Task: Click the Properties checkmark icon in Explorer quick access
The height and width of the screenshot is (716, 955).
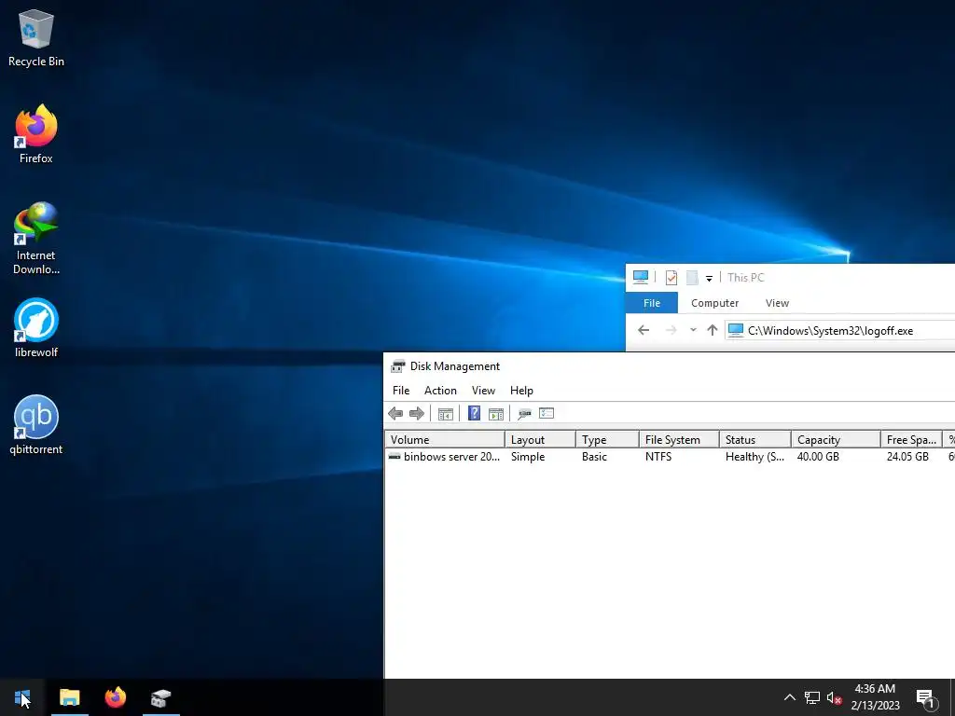Action: [671, 278]
